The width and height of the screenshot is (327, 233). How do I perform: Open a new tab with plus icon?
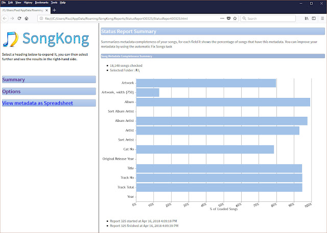click(x=55, y=10)
